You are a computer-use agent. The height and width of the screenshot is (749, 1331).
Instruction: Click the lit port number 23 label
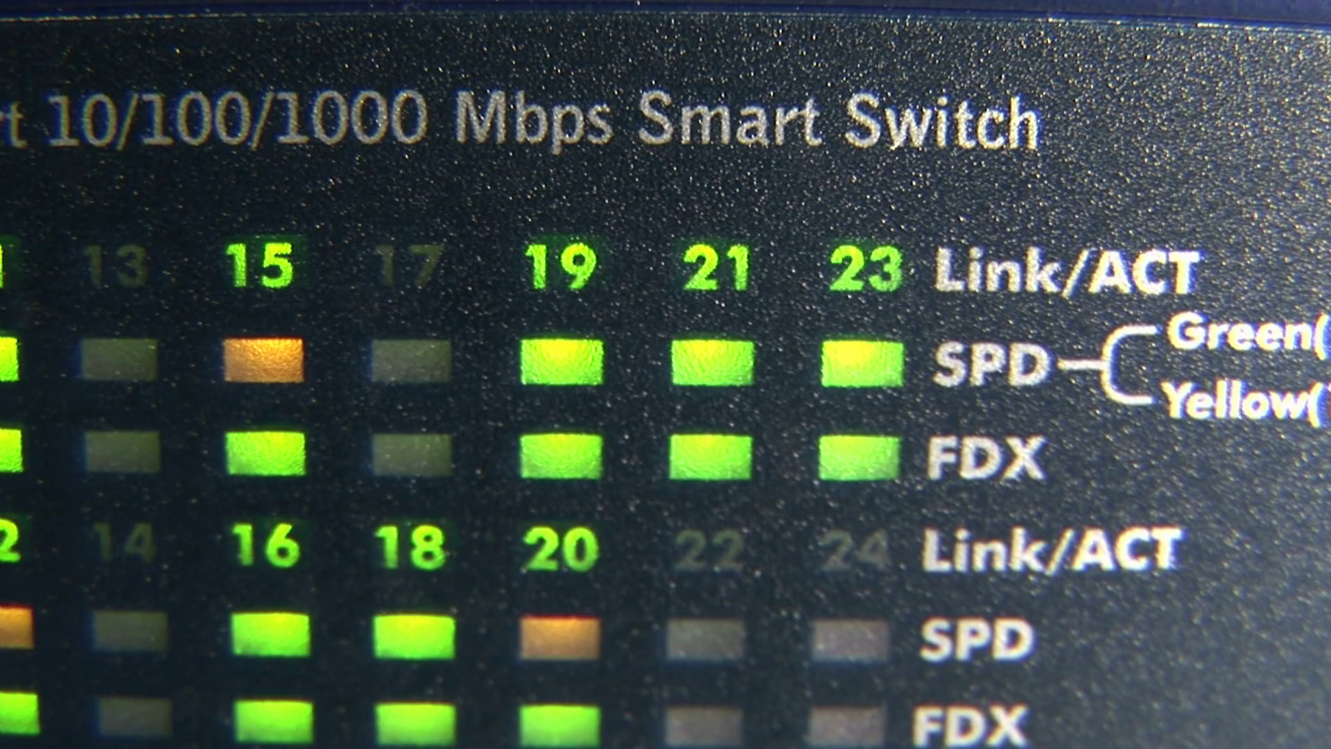(866, 268)
